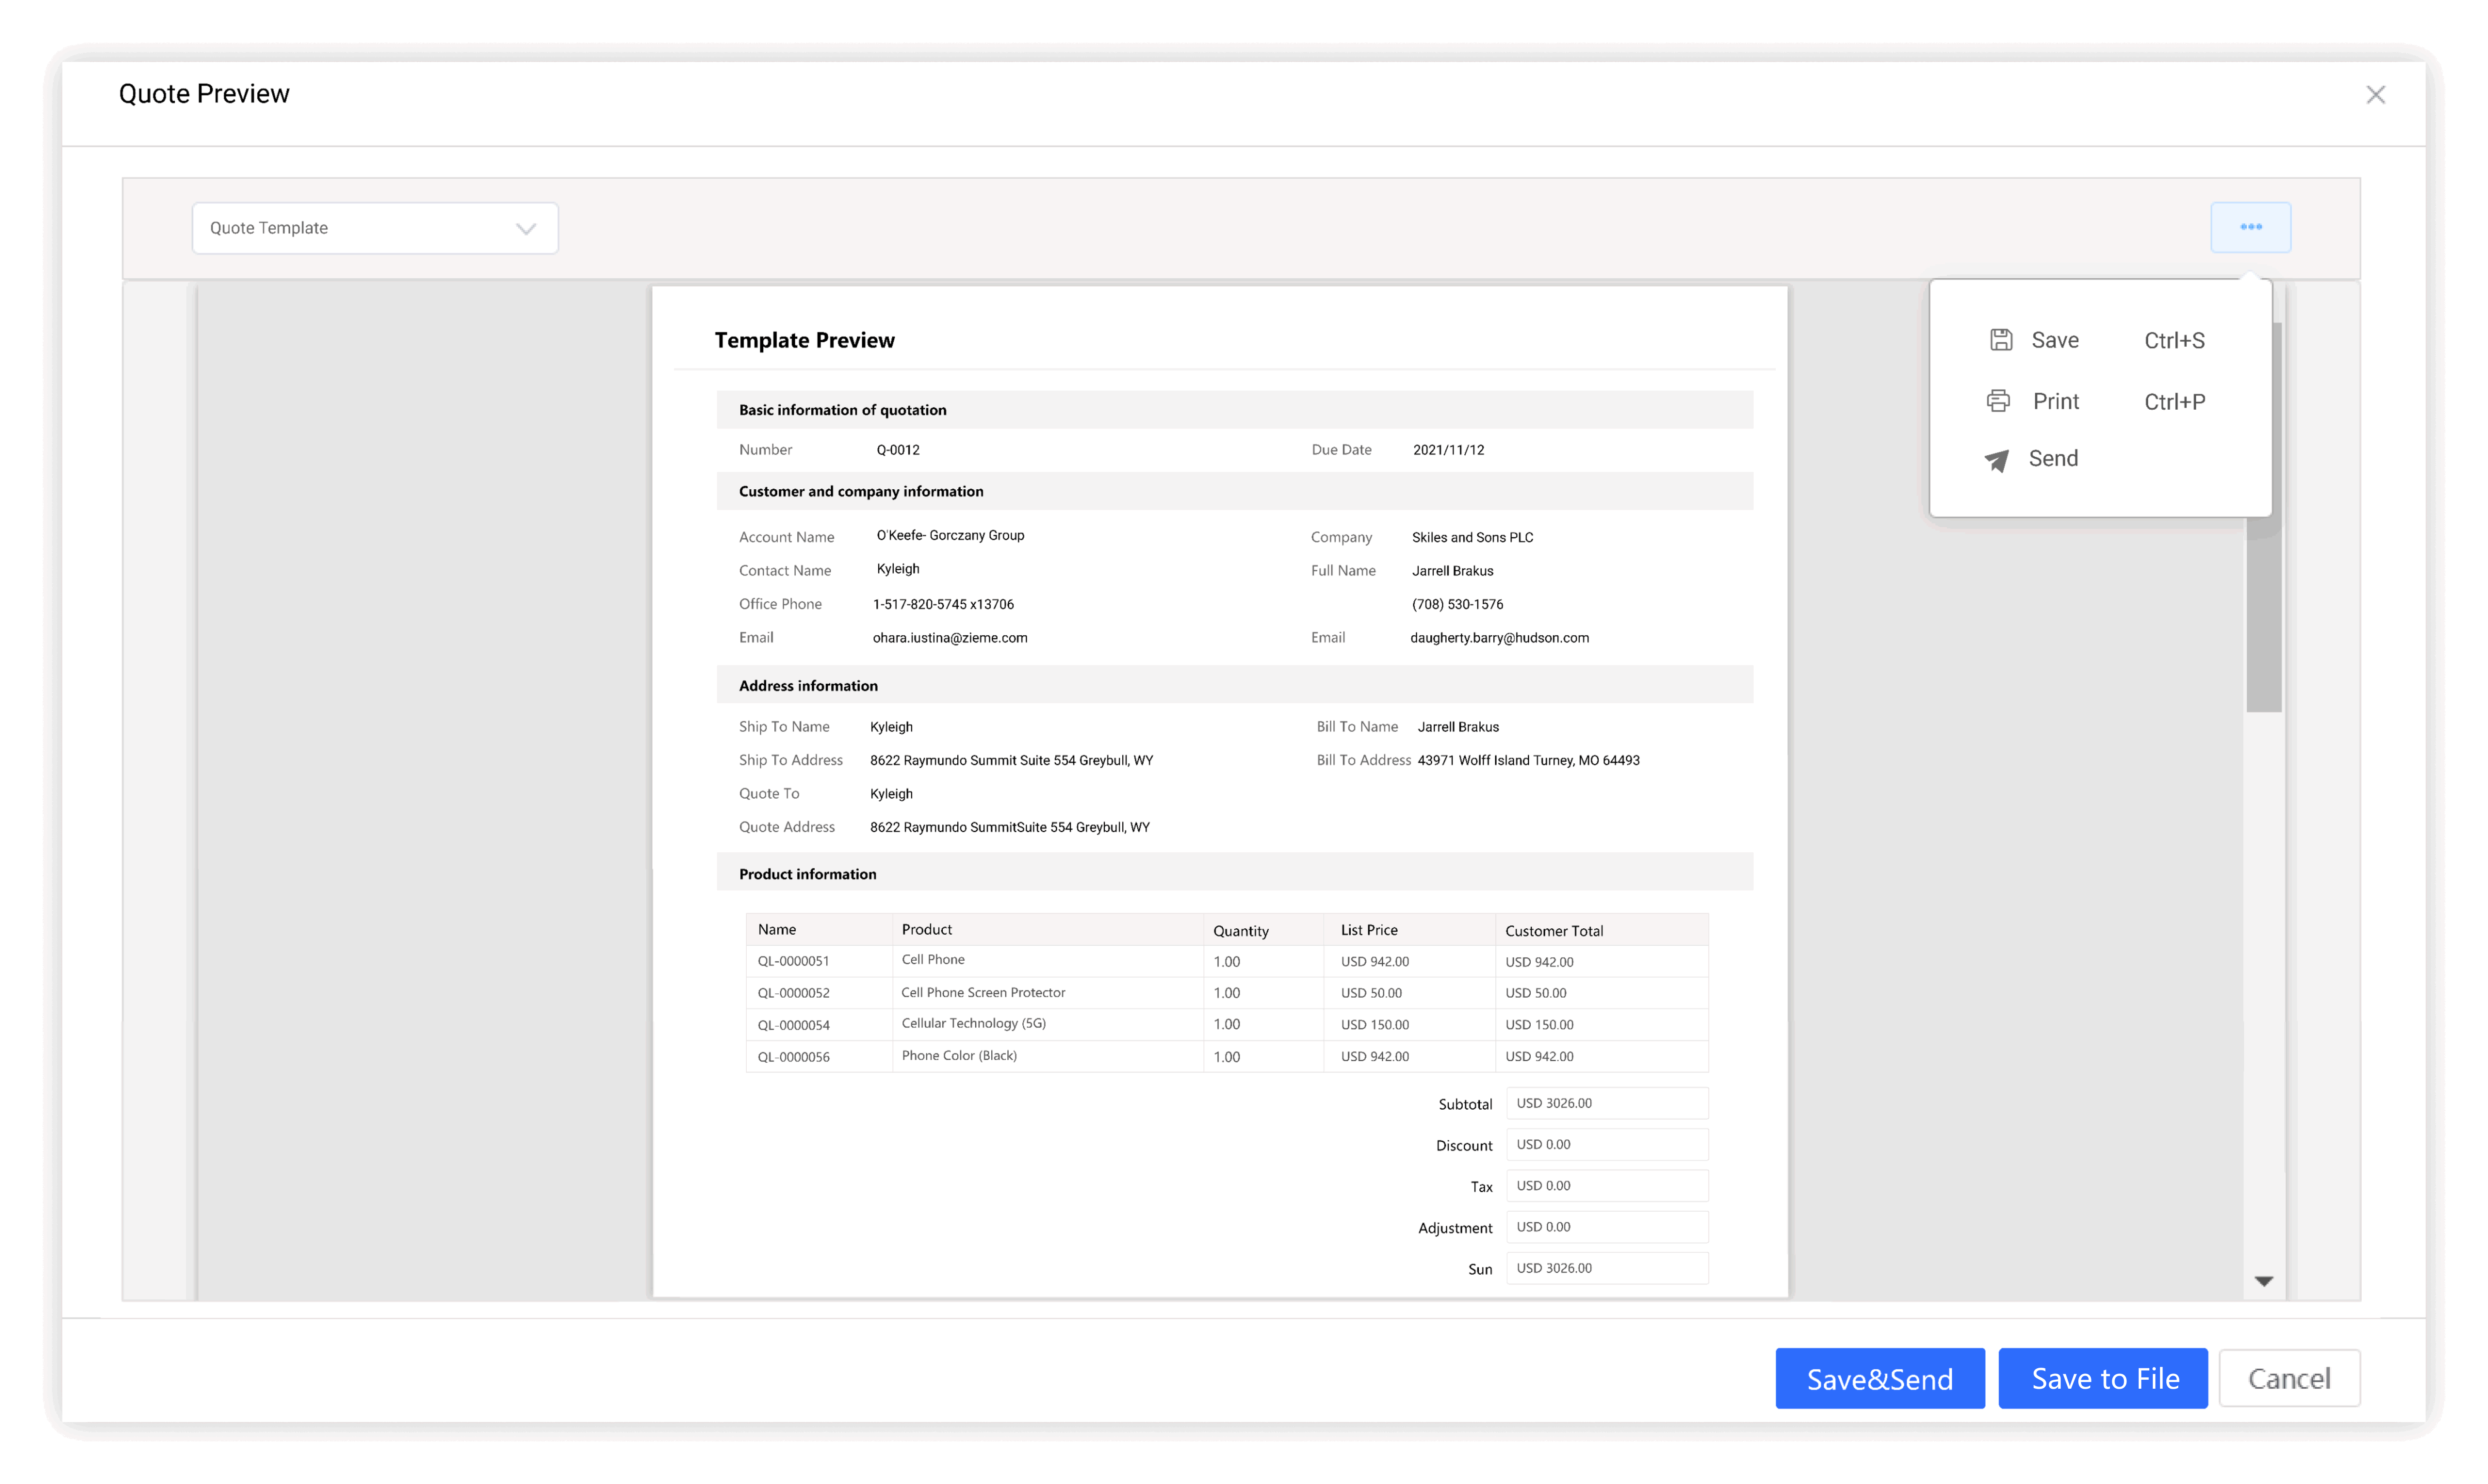Click the Send paper plane icon
The image size is (2488, 1484).
click(x=1996, y=460)
